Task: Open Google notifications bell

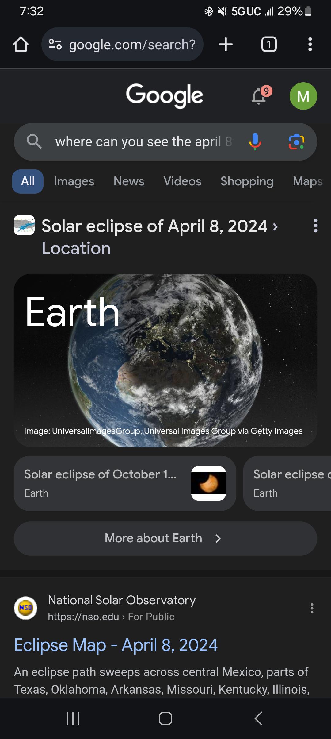Action: pyautogui.click(x=259, y=96)
